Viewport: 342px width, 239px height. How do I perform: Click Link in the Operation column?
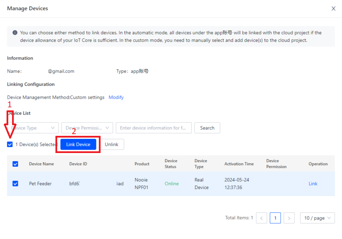pos(313,184)
